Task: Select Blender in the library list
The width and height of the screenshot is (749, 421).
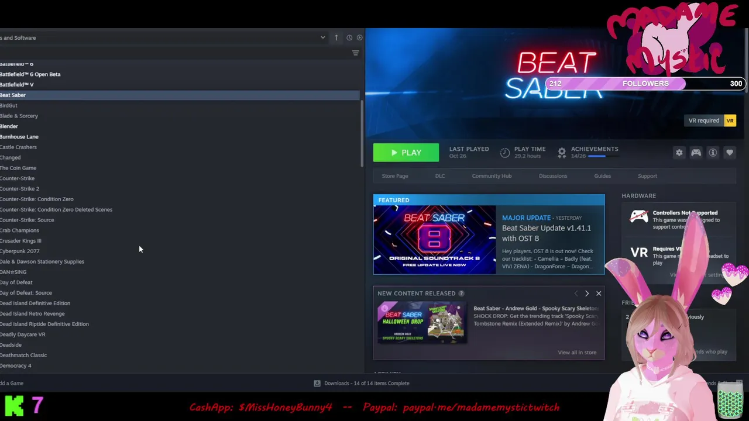Action: (x=180, y=126)
